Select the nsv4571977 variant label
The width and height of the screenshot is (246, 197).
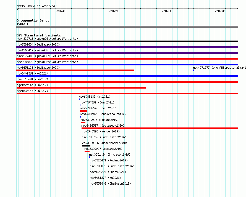pyautogui.click(x=219, y=68)
